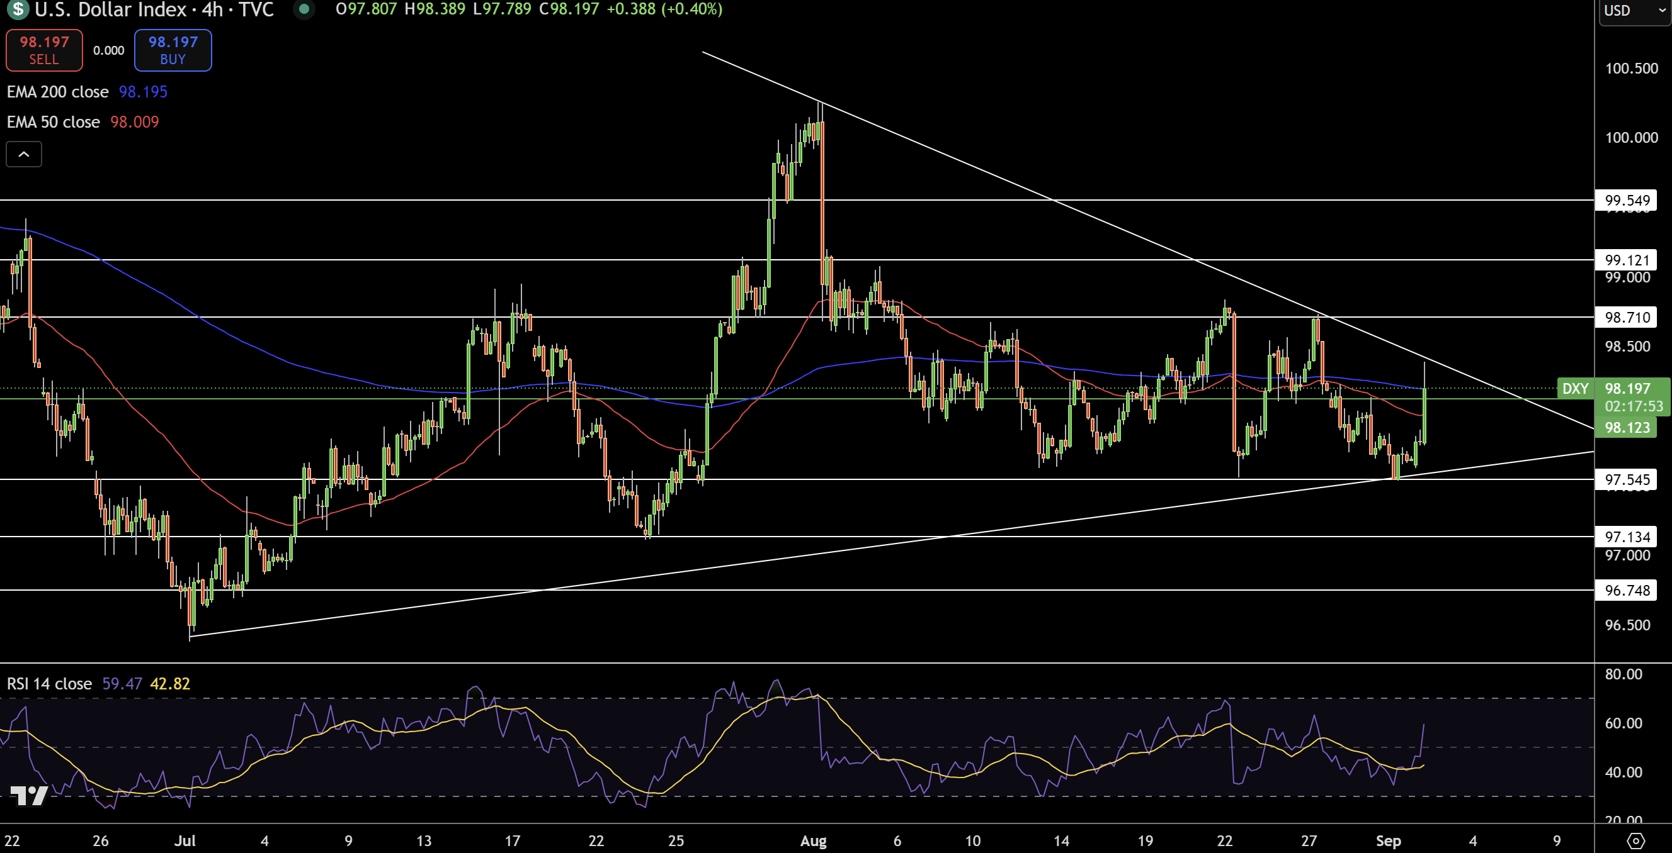Click the 0.000 spread value
The height and width of the screenshot is (853, 1672).
[x=108, y=50]
